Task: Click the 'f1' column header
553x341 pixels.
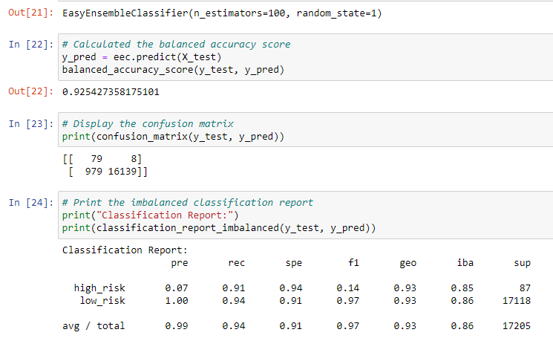Action: (354, 263)
